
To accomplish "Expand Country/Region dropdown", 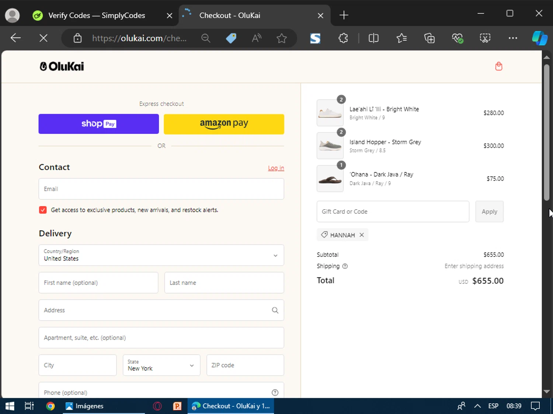I will coord(161,255).
